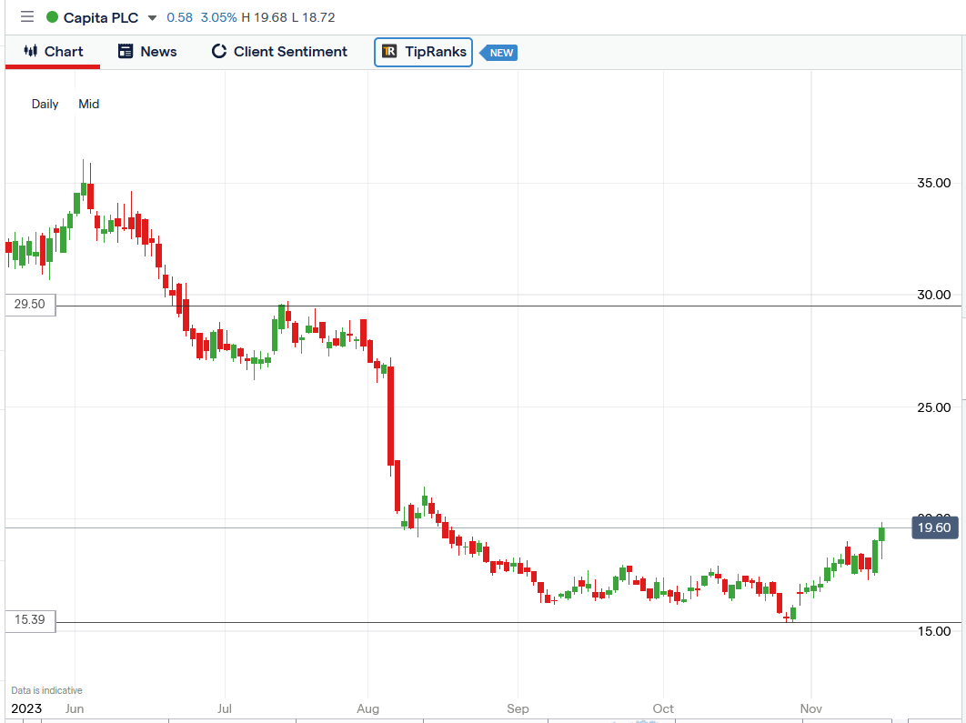Click the H 19.68 high value
Image resolution: width=966 pixels, height=723 pixels.
click(265, 17)
